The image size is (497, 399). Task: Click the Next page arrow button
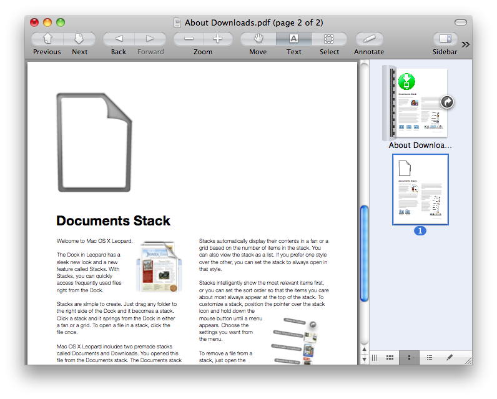pos(79,39)
